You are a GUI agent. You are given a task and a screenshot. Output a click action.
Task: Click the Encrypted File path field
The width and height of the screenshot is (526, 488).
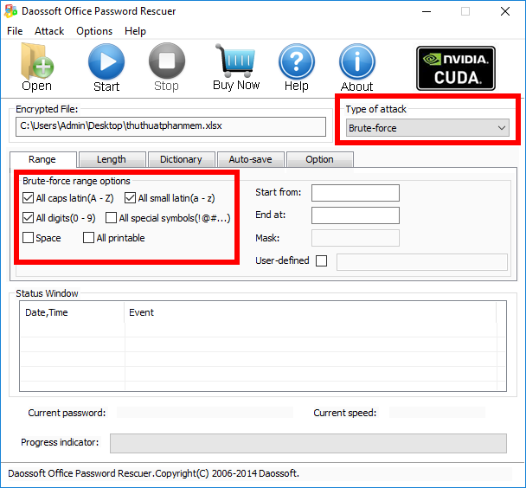(170, 126)
